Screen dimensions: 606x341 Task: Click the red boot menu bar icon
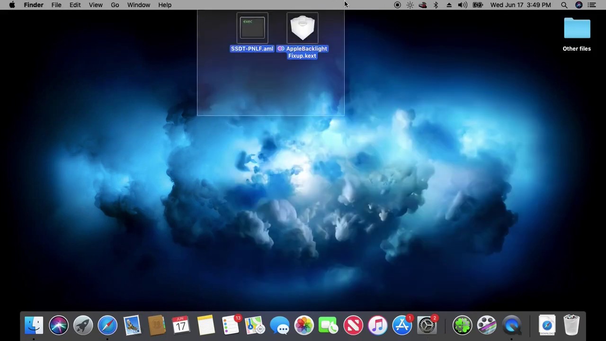423,5
